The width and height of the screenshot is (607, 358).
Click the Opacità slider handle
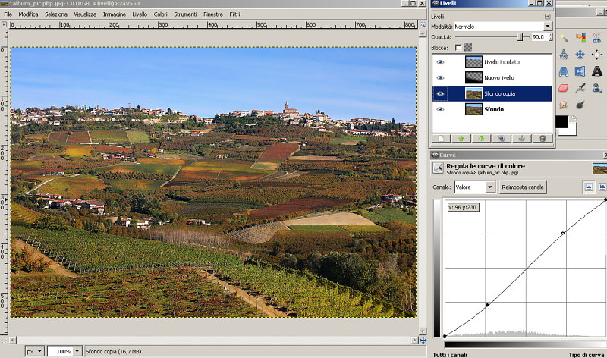click(521, 36)
